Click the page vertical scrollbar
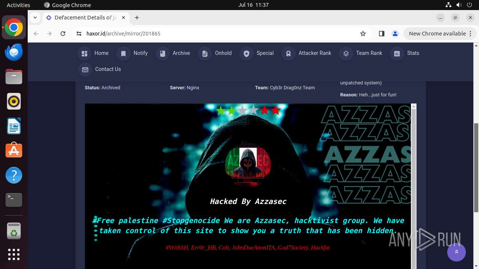Image resolution: width=479 pixels, height=269 pixels. pyautogui.click(x=476, y=167)
